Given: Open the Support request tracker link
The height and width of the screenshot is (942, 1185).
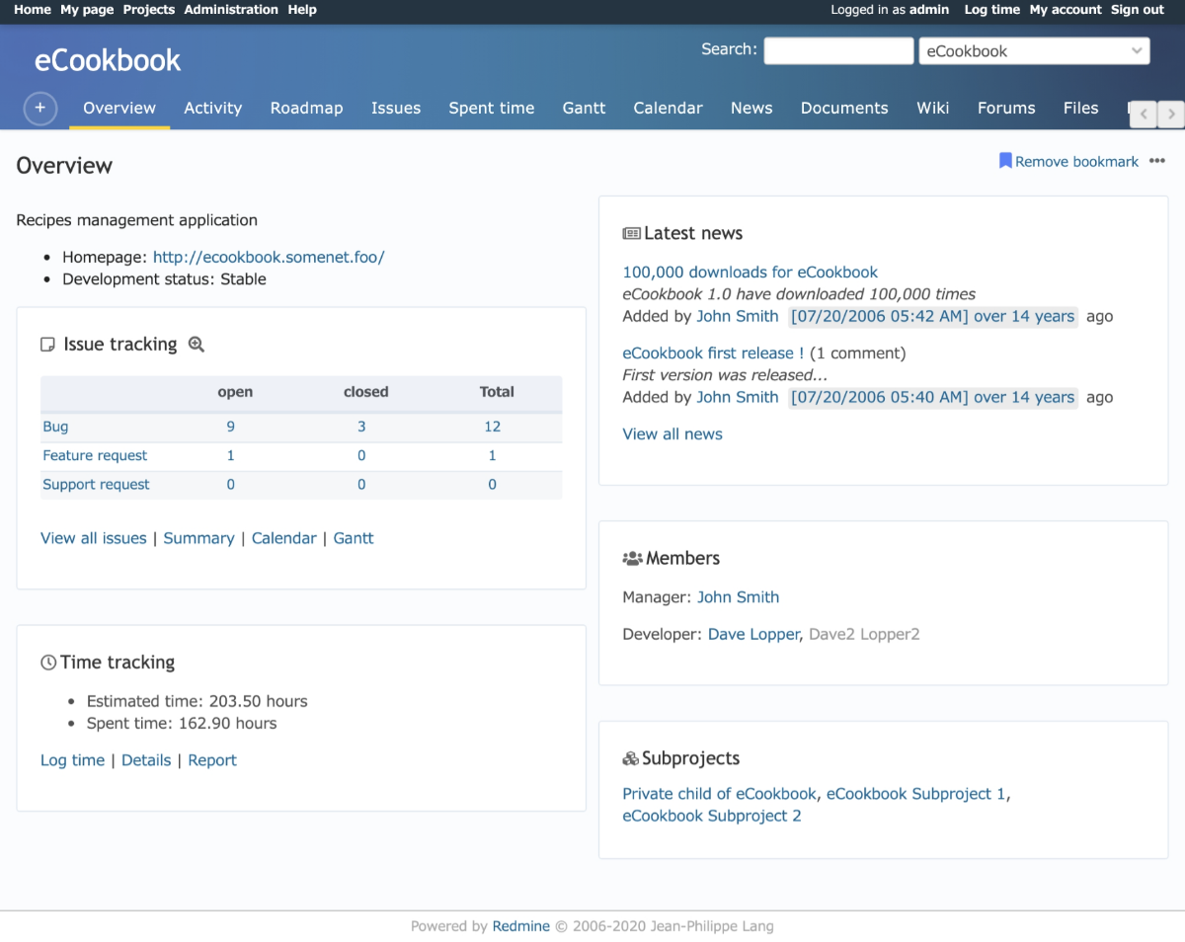Looking at the screenshot, I should pos(96,484).
